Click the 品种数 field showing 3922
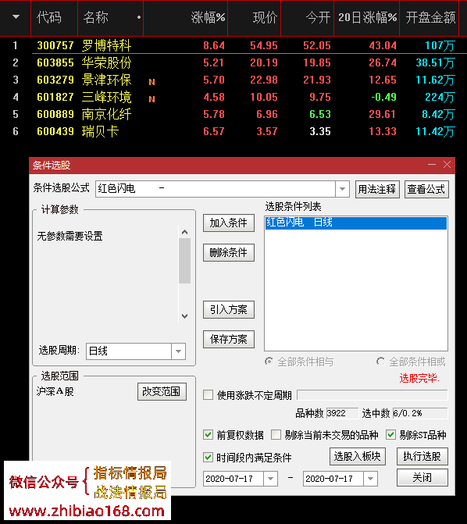 (x=342, y=413)
